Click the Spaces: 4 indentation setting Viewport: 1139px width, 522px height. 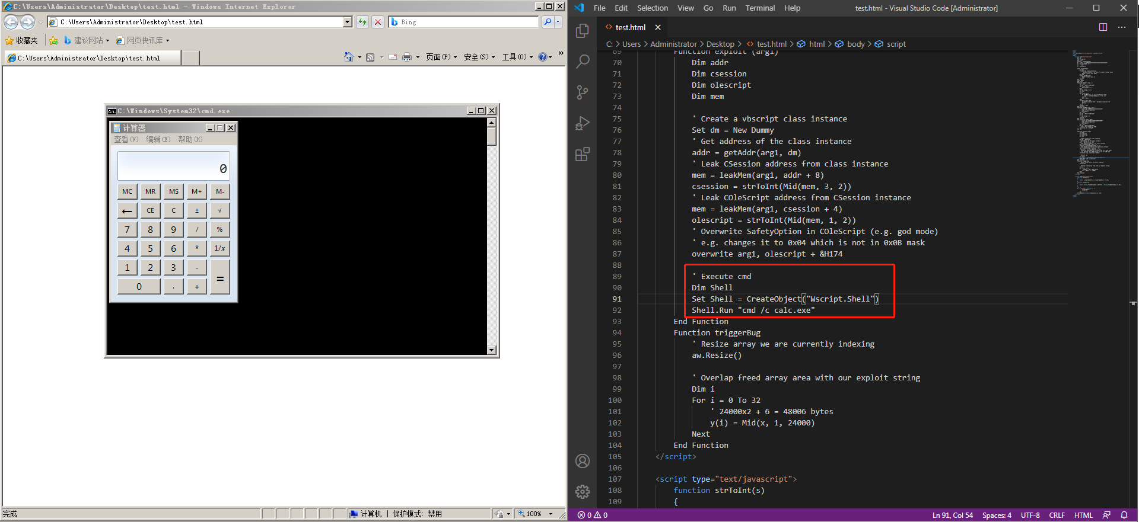click(x=997, y=515)
